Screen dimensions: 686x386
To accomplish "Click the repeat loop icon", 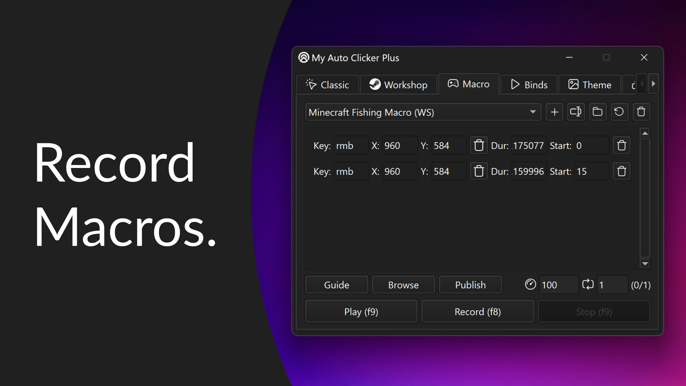I will point(588,284).
